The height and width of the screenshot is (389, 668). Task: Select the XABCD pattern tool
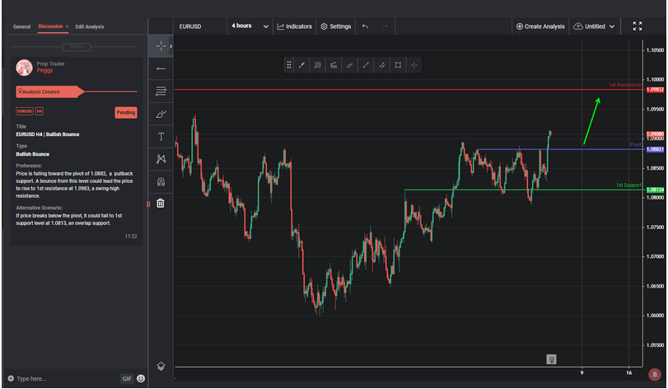pyautogui.click(x=161, y=159)
